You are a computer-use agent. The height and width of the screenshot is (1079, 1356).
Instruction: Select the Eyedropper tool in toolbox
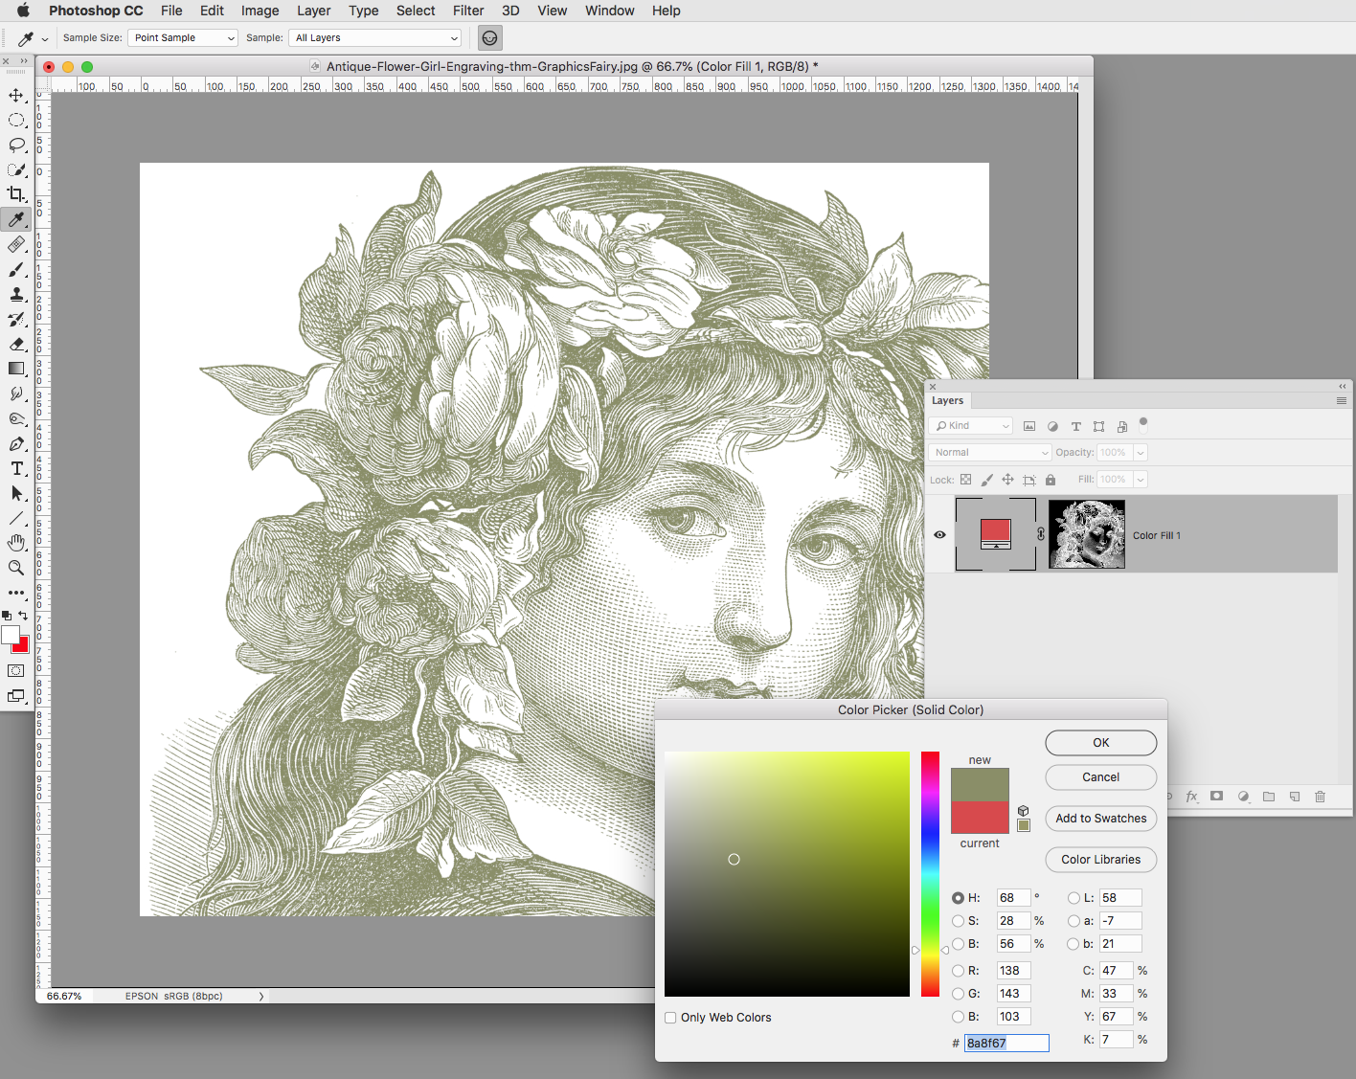(x=16, y=220)
